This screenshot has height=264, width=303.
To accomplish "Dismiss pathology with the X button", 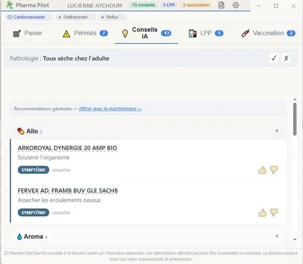I will tap(286, 58).
